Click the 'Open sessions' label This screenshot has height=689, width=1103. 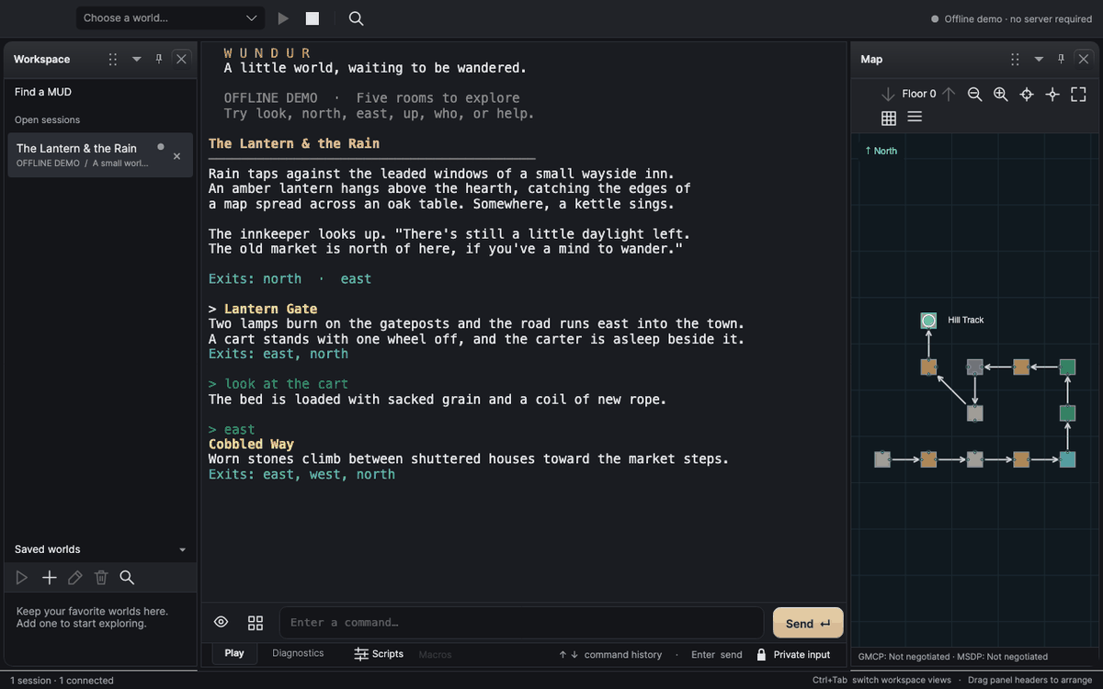47,120
